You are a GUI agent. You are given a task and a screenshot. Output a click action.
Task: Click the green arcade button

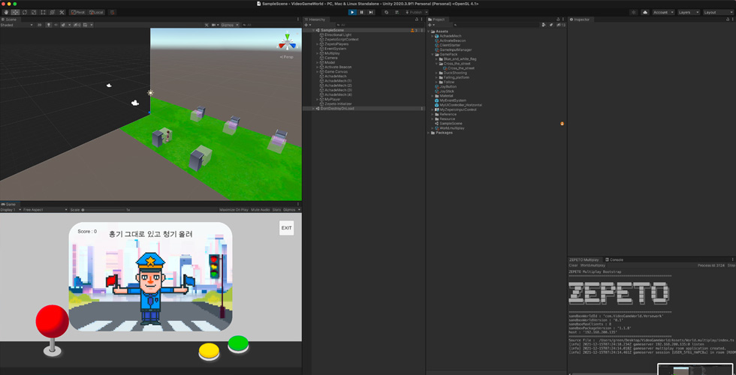point(238,343)
